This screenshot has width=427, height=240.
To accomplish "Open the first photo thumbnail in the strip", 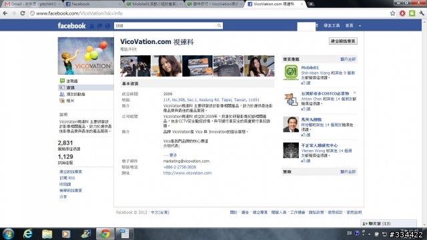I will 135,66.
